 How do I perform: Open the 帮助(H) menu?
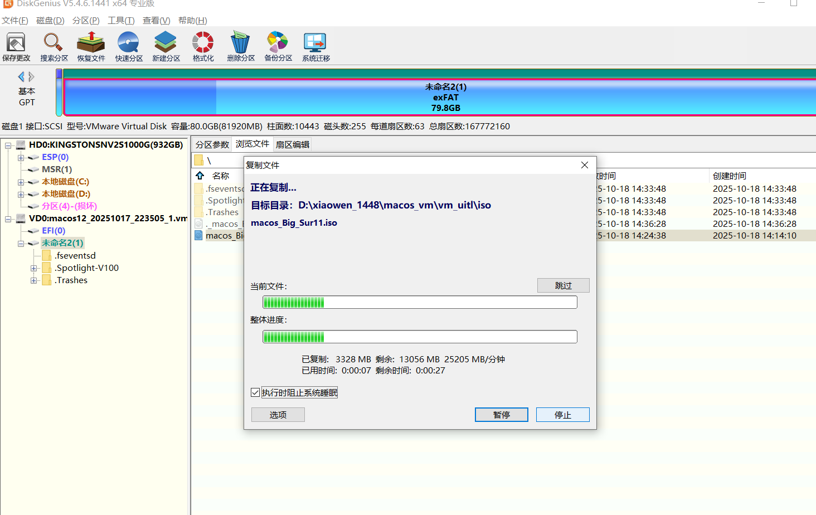(192, 21)
